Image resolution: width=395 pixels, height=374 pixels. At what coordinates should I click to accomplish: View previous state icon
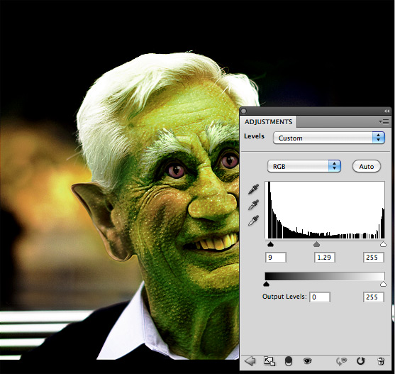[x=341, y=361]
